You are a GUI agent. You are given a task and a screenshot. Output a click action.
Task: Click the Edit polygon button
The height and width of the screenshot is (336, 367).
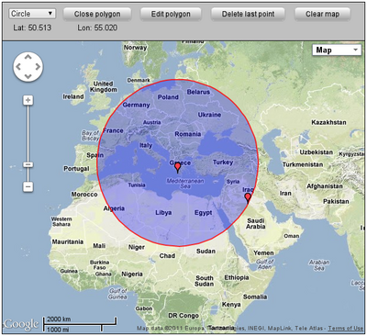point(171,14)
